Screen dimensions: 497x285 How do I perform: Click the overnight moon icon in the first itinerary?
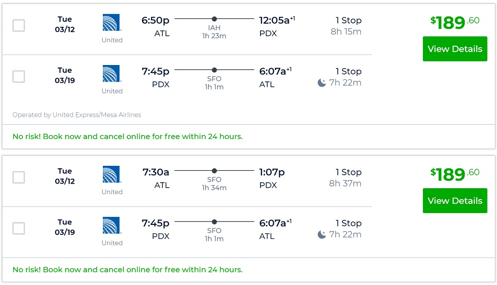(x=322, y=83)
